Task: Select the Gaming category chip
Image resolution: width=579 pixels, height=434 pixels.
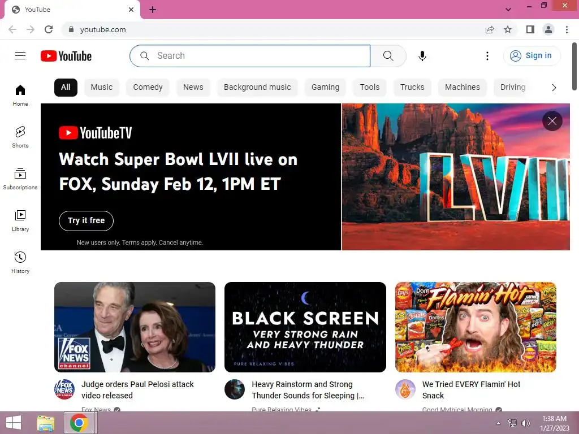Action: click(x=325, y=88)
